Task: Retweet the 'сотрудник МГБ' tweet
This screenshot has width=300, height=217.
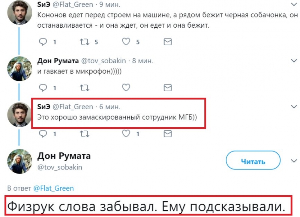Action: (85, 134)
